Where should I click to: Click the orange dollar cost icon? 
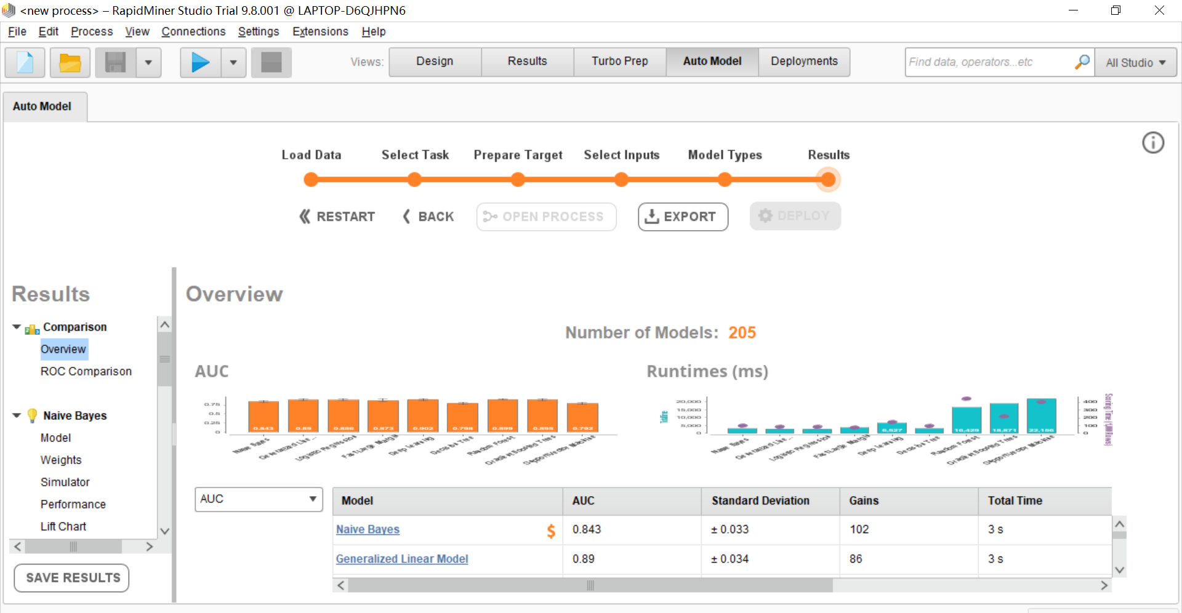click(x=550, y=531)
